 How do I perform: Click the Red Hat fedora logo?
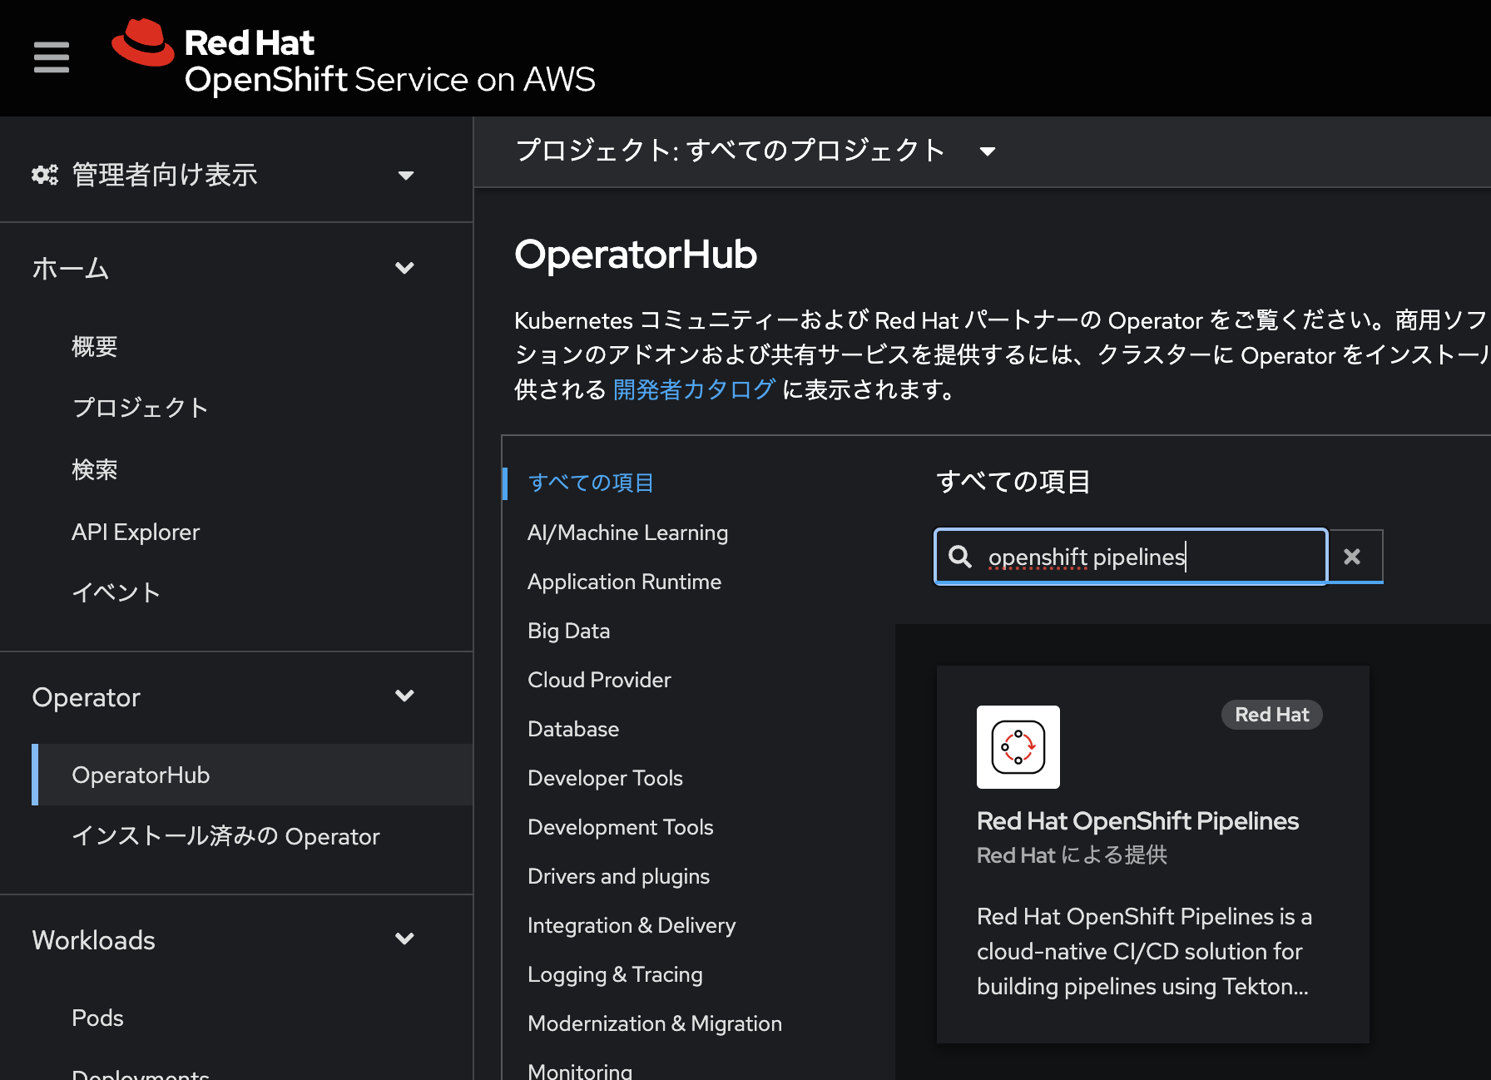pyautogui.click(x=143, y=42)
